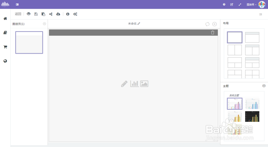This screenshot has width=268, height=147.
Task: Click the edit note icon in header
Action: pos(232,5)
